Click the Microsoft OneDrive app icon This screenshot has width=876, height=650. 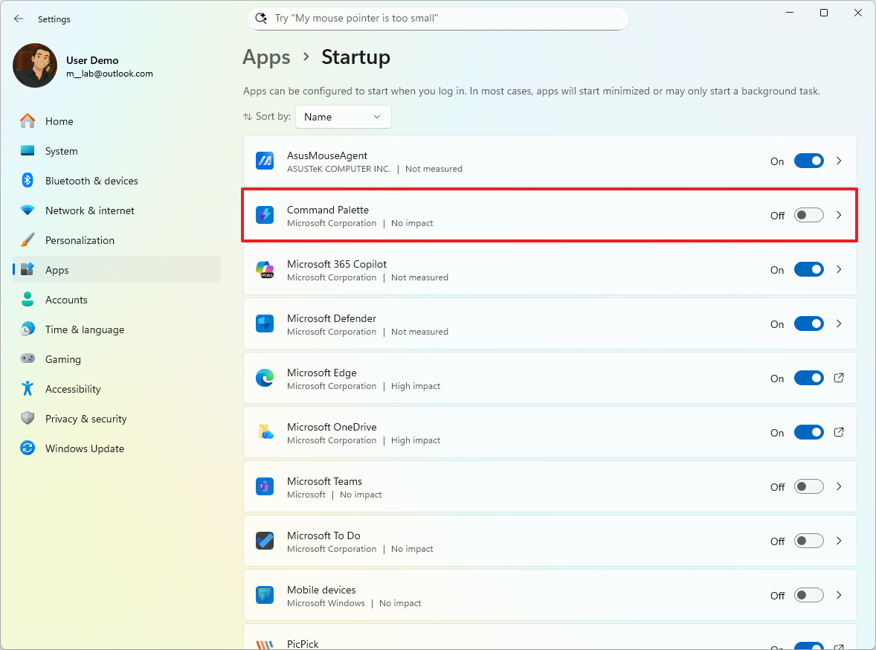[x=264, y=432]
